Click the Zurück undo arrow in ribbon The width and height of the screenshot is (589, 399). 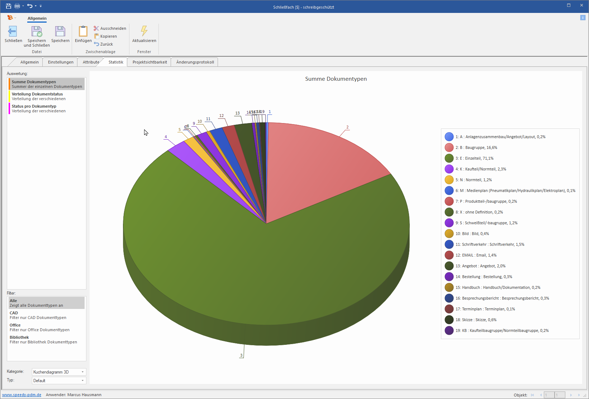click(96, 44)
